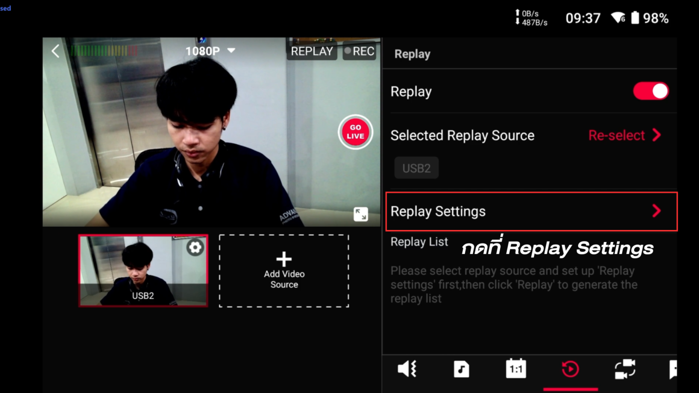Select the USB2 video source thumbnail

pos(143,271)
